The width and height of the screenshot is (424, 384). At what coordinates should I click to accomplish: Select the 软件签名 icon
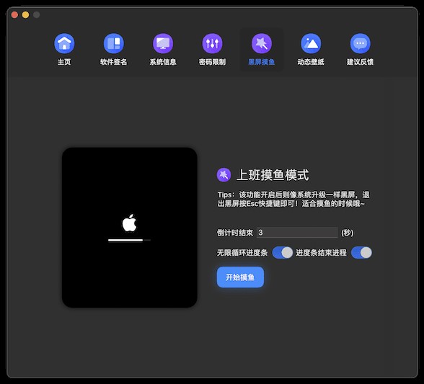(x=114, y=43)
